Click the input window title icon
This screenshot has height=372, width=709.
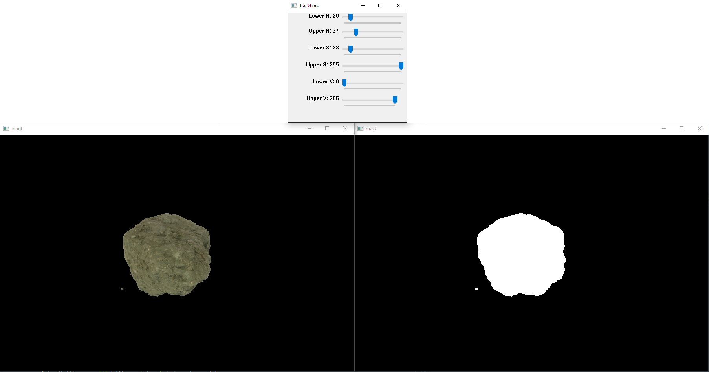pyautogui.click(x=6, y=128)
